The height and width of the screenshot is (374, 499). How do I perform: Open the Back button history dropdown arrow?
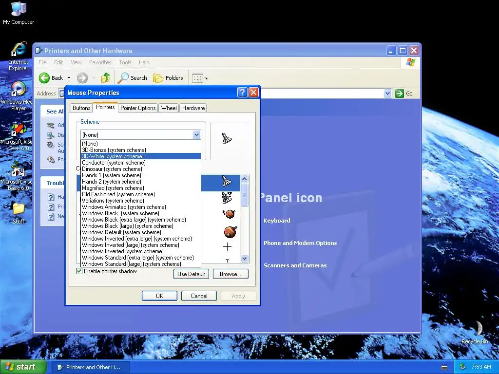pos(69,78)
